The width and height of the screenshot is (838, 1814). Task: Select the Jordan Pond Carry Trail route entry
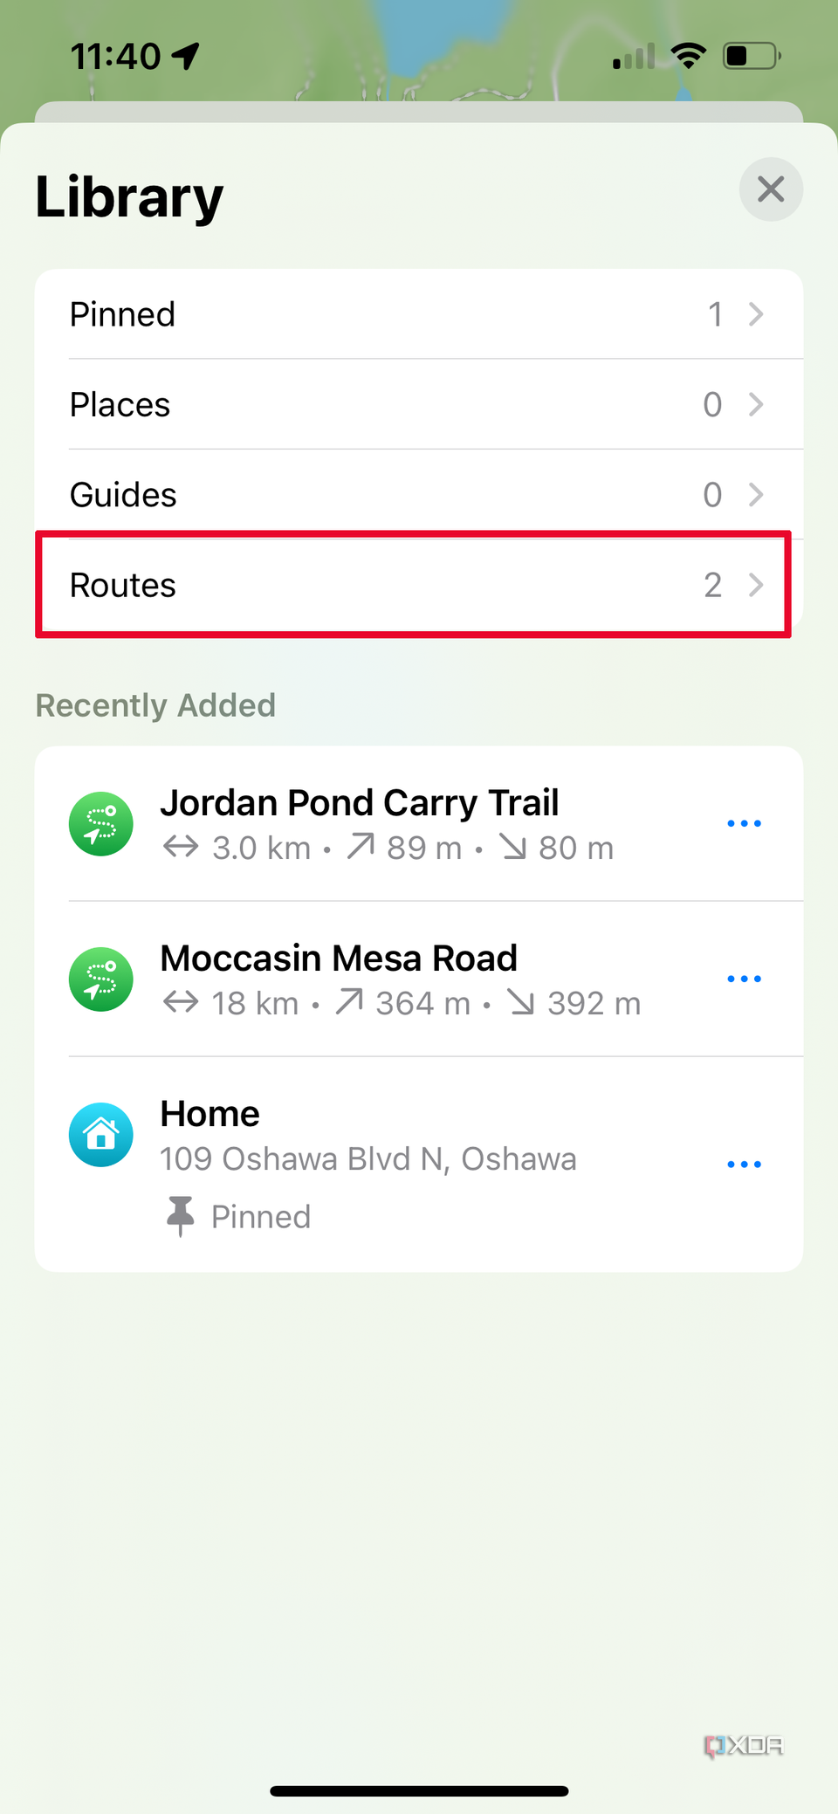coord(360,802)
